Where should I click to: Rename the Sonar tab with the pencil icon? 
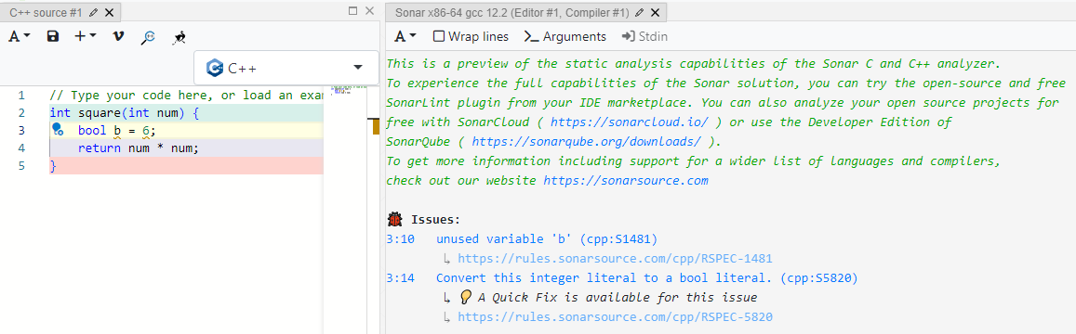tap(640, 12)
